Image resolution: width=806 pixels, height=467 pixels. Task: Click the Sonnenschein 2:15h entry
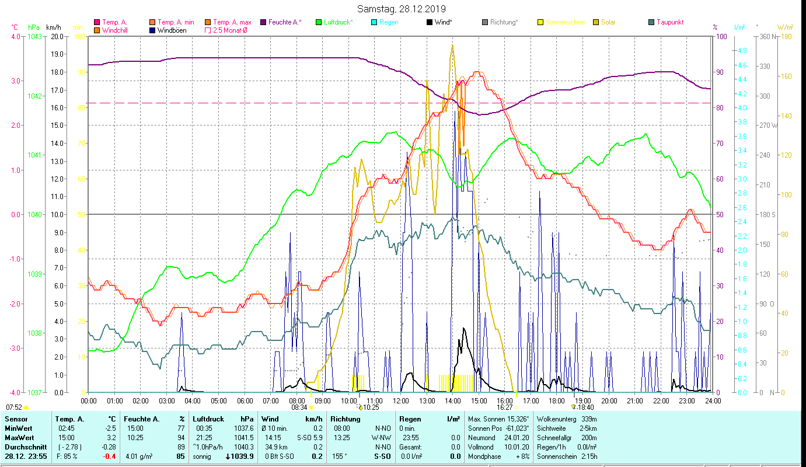coord(566,456)
